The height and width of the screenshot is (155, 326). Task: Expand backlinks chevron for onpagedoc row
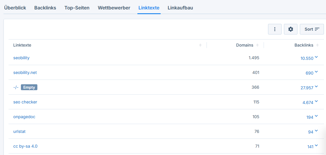coord(316,116)
